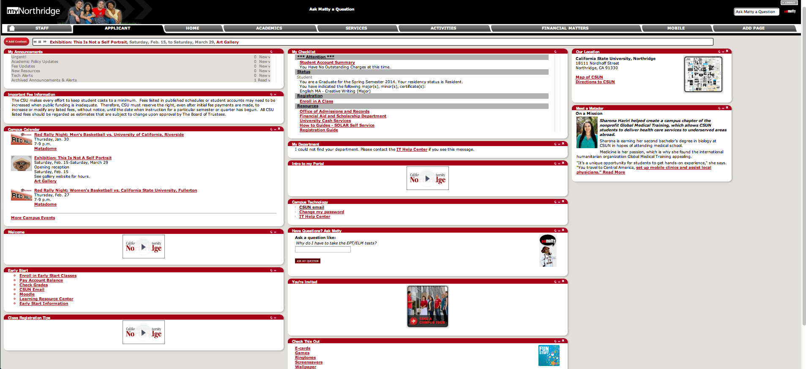This screenshot has width=806, height=369.
Task: Click the Ask My Question button
Action: pos(308,261)
